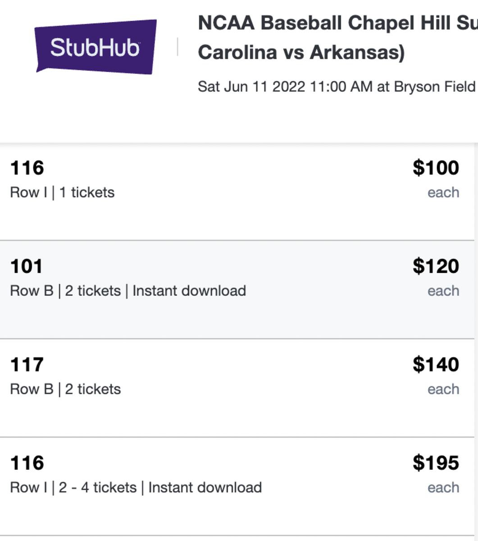Click "each" under the $100 price
This screenshot has height=541, width=478.
tap(443, 193)
